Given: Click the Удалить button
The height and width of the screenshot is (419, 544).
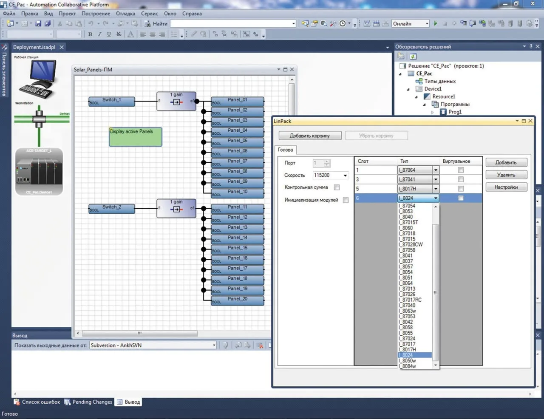Looking at the screenshot, I should coord(506,175).
